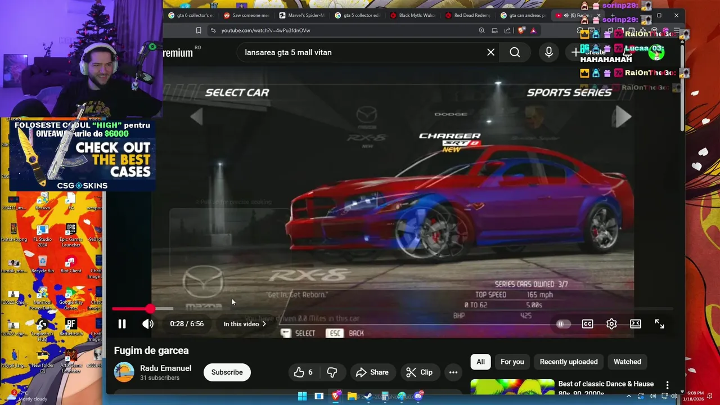This screenshot has height=405, width=720.
Task: Switch to 'gta san andreas' tab
Action: click(x=523, y=15)
